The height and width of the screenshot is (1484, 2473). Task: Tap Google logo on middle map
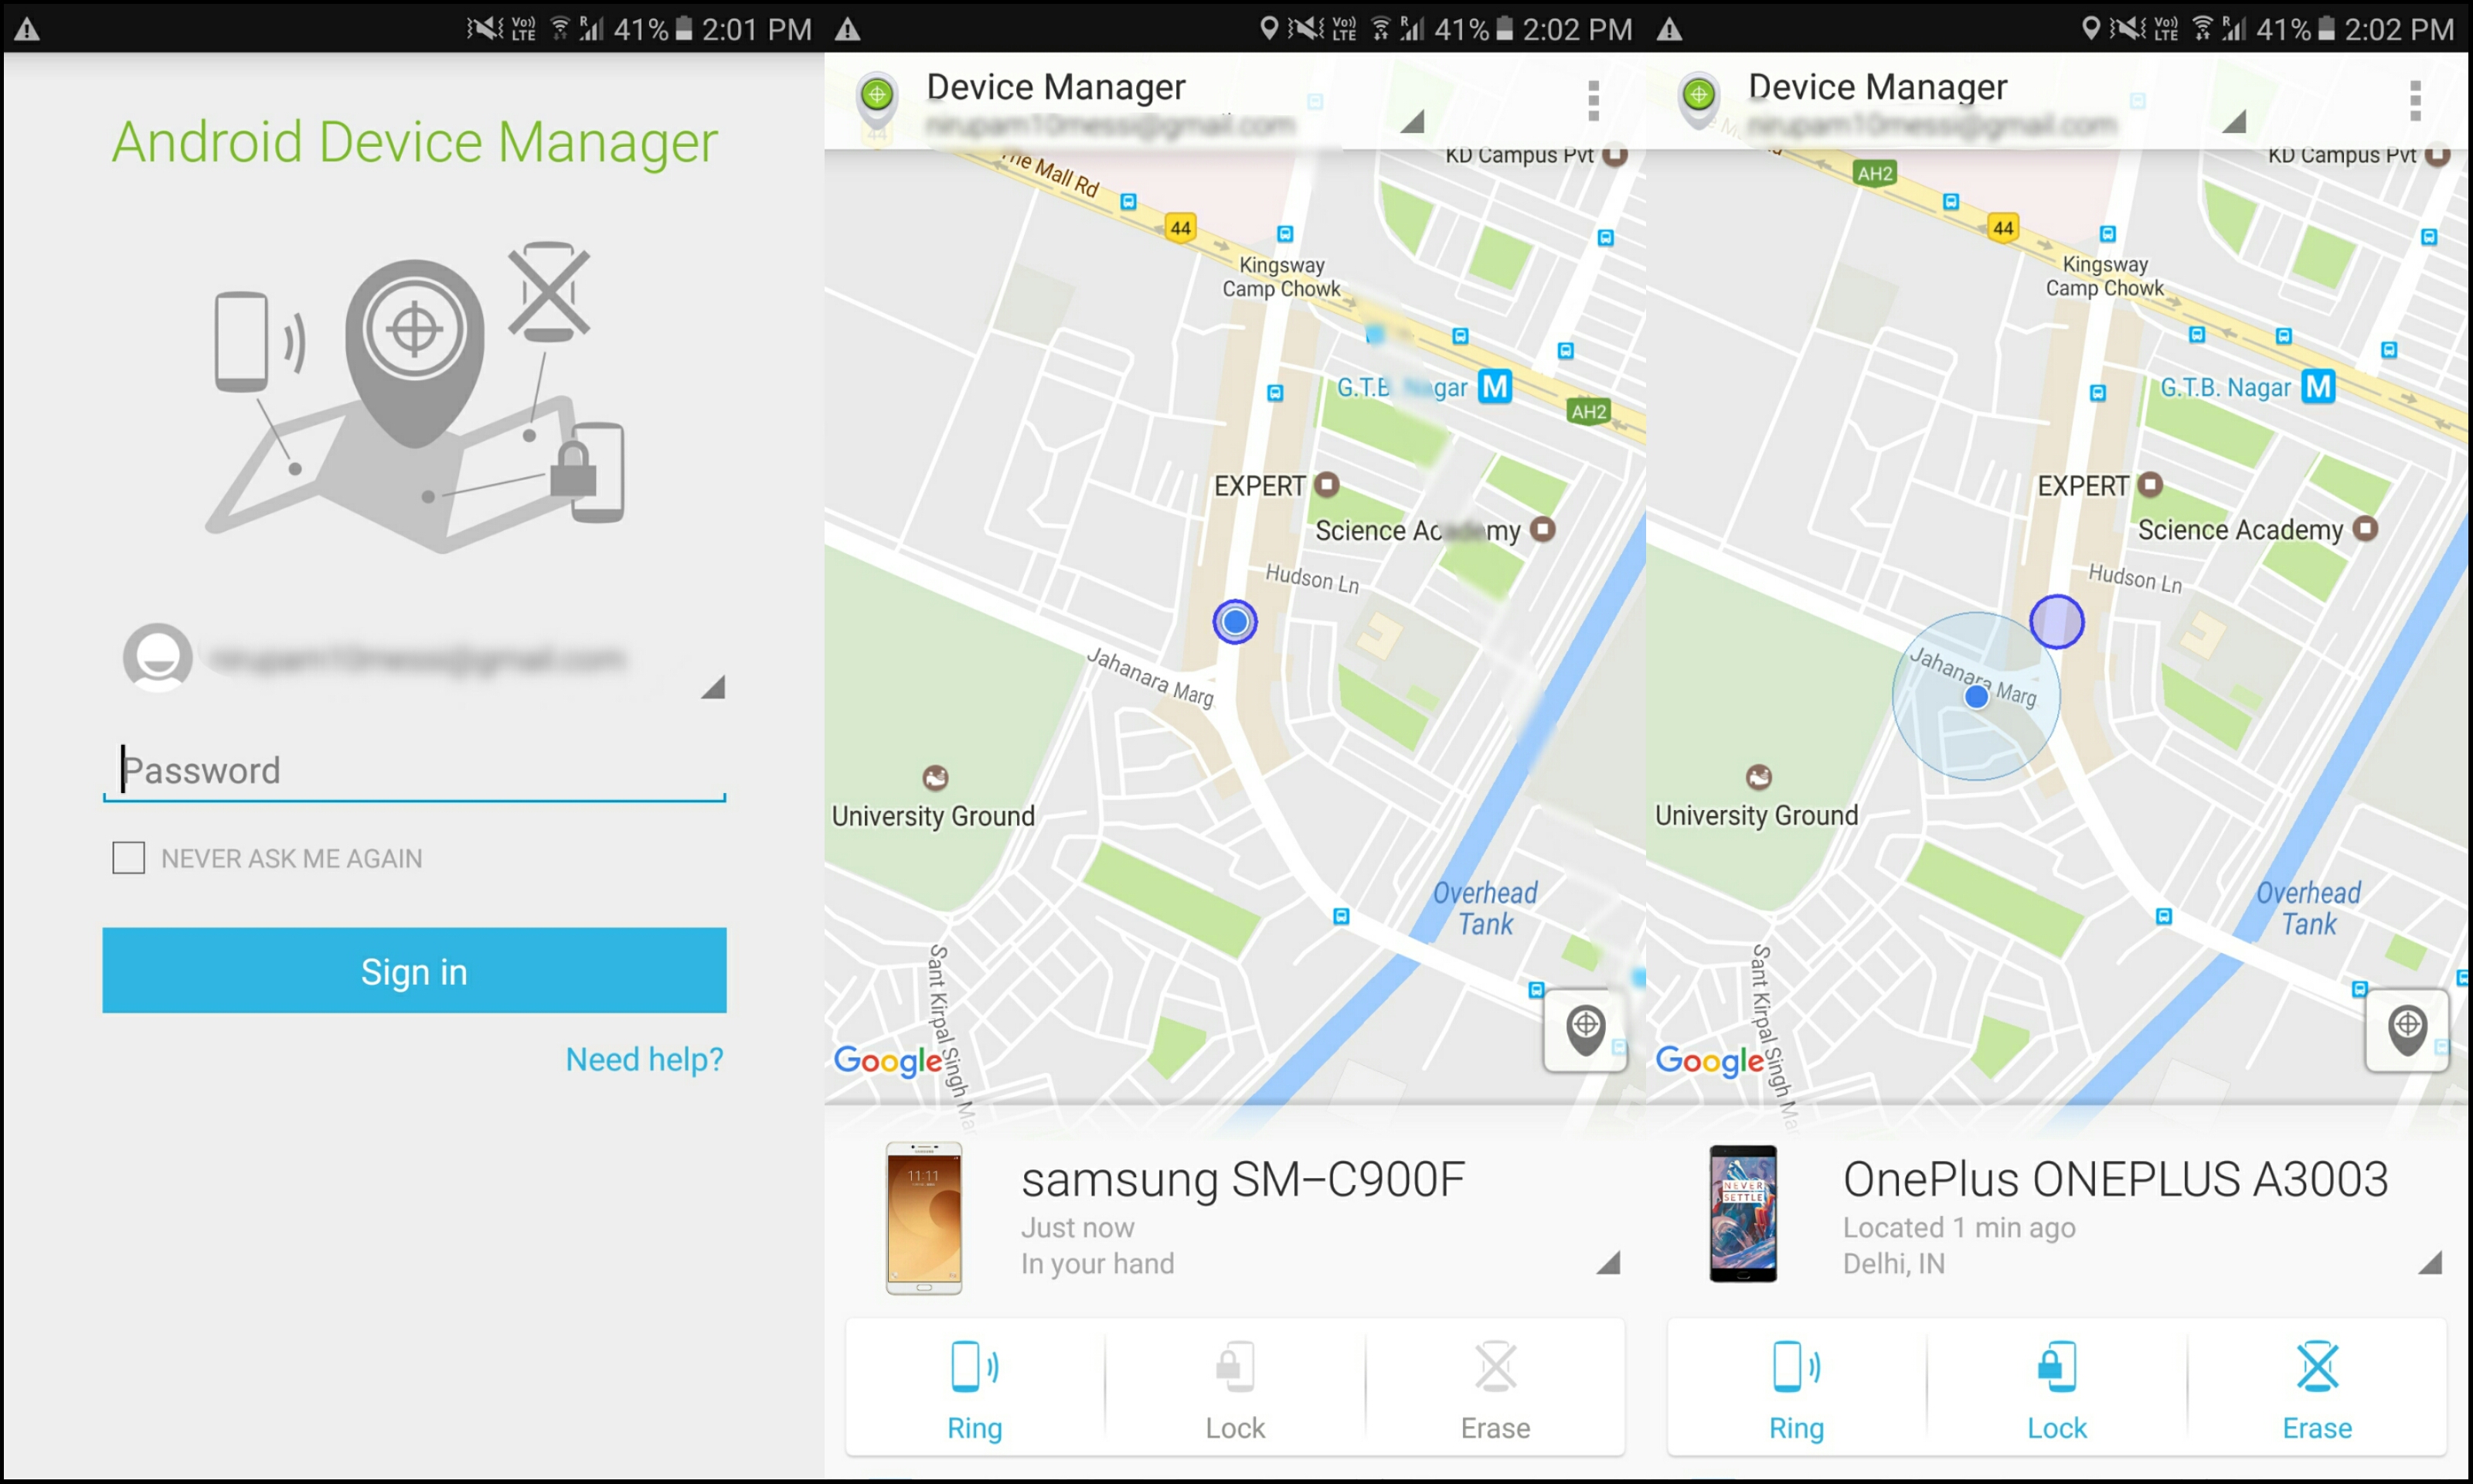tap(888, 1061)
